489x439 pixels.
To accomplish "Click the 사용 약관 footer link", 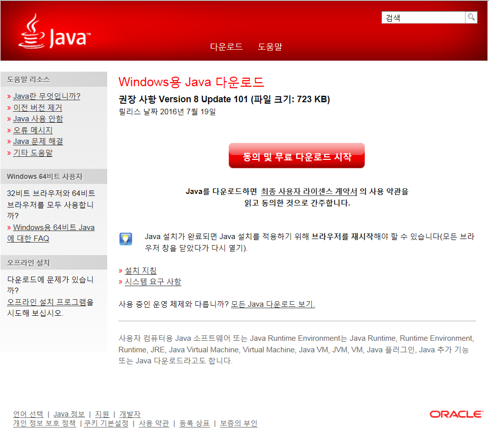I will pos(154,423).
